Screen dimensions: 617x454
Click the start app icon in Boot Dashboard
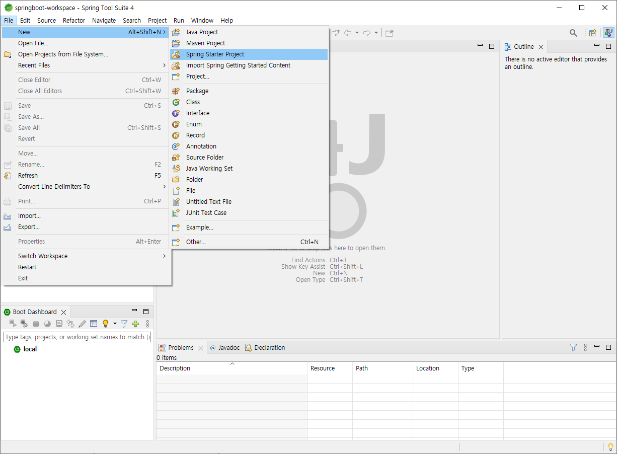[13, 324]
